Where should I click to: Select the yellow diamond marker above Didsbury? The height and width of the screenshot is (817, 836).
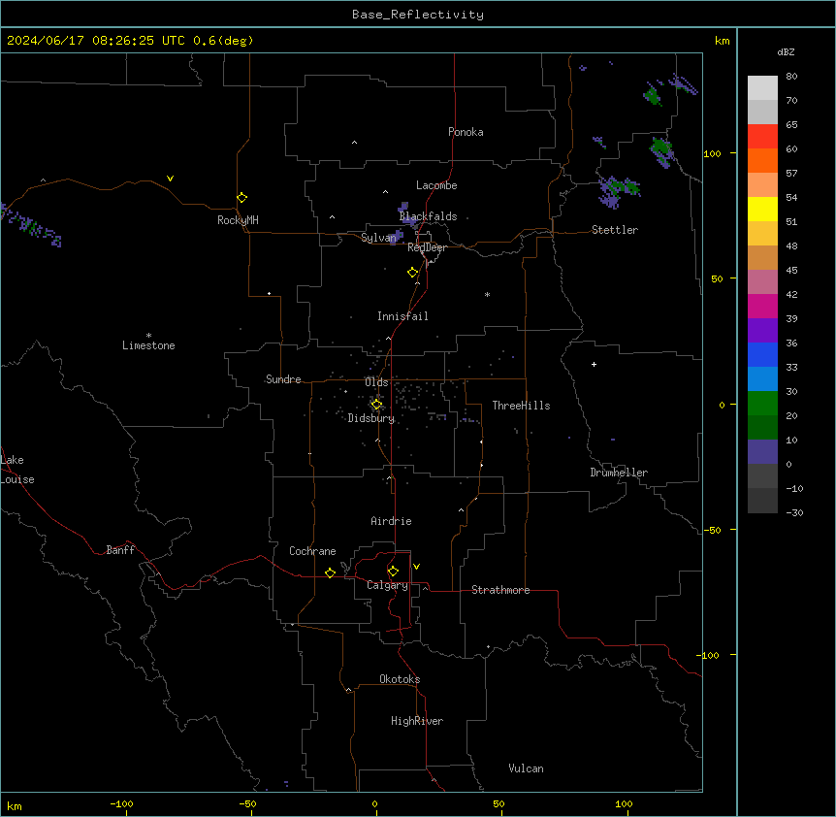coord(376,405)
